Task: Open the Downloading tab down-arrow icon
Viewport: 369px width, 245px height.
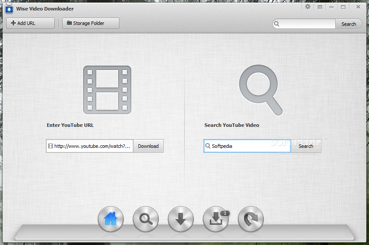Action: coord(181,219)
